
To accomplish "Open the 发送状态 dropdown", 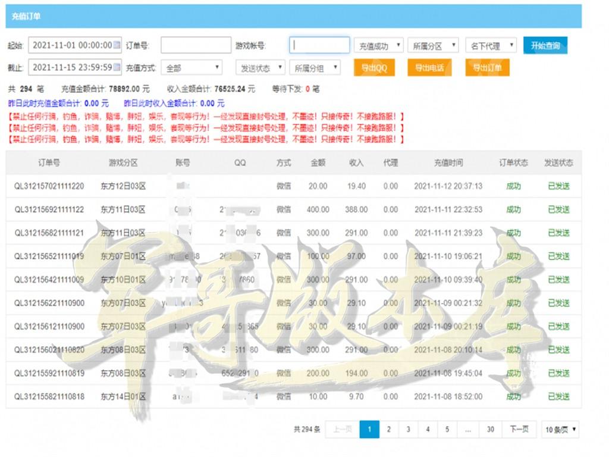I will pos(260,68).
